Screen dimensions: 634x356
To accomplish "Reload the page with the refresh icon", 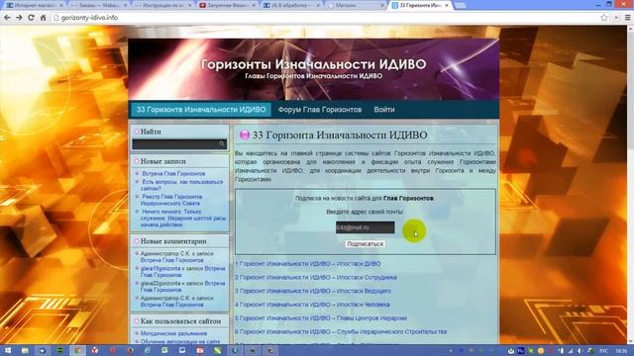I will point(31,18).
